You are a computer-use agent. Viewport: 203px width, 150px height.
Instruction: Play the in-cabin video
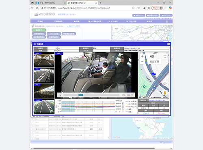(x=60, y=95)
